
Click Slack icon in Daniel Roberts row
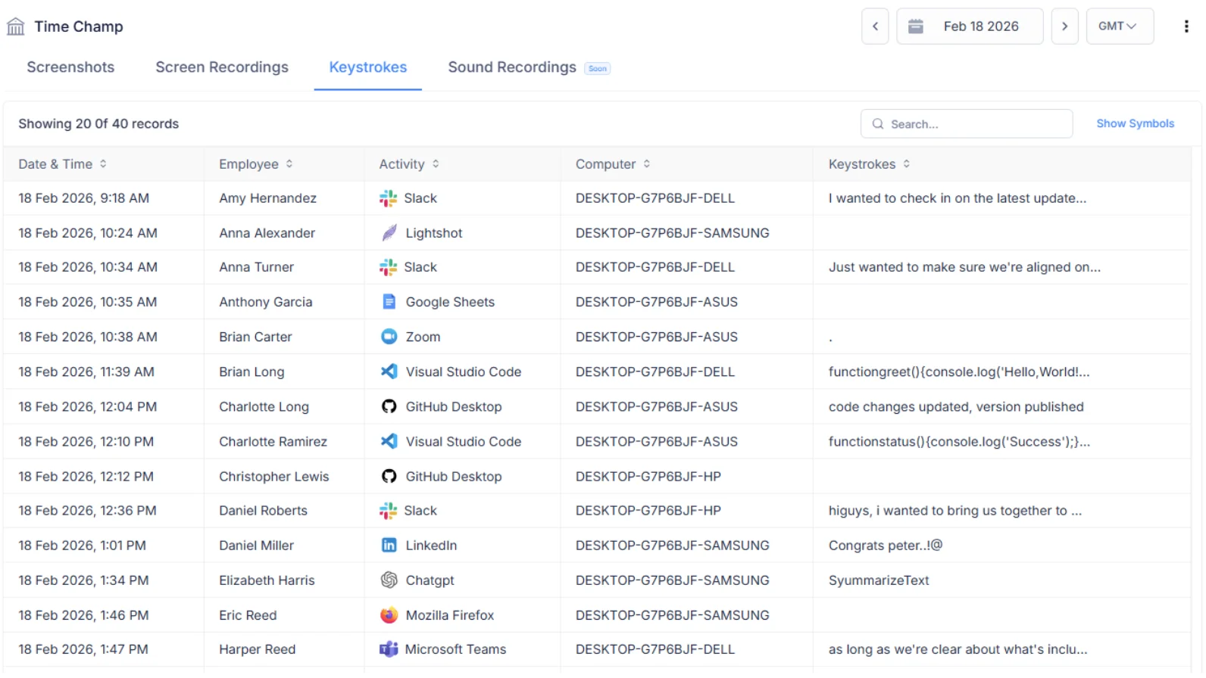coord(388,511)
